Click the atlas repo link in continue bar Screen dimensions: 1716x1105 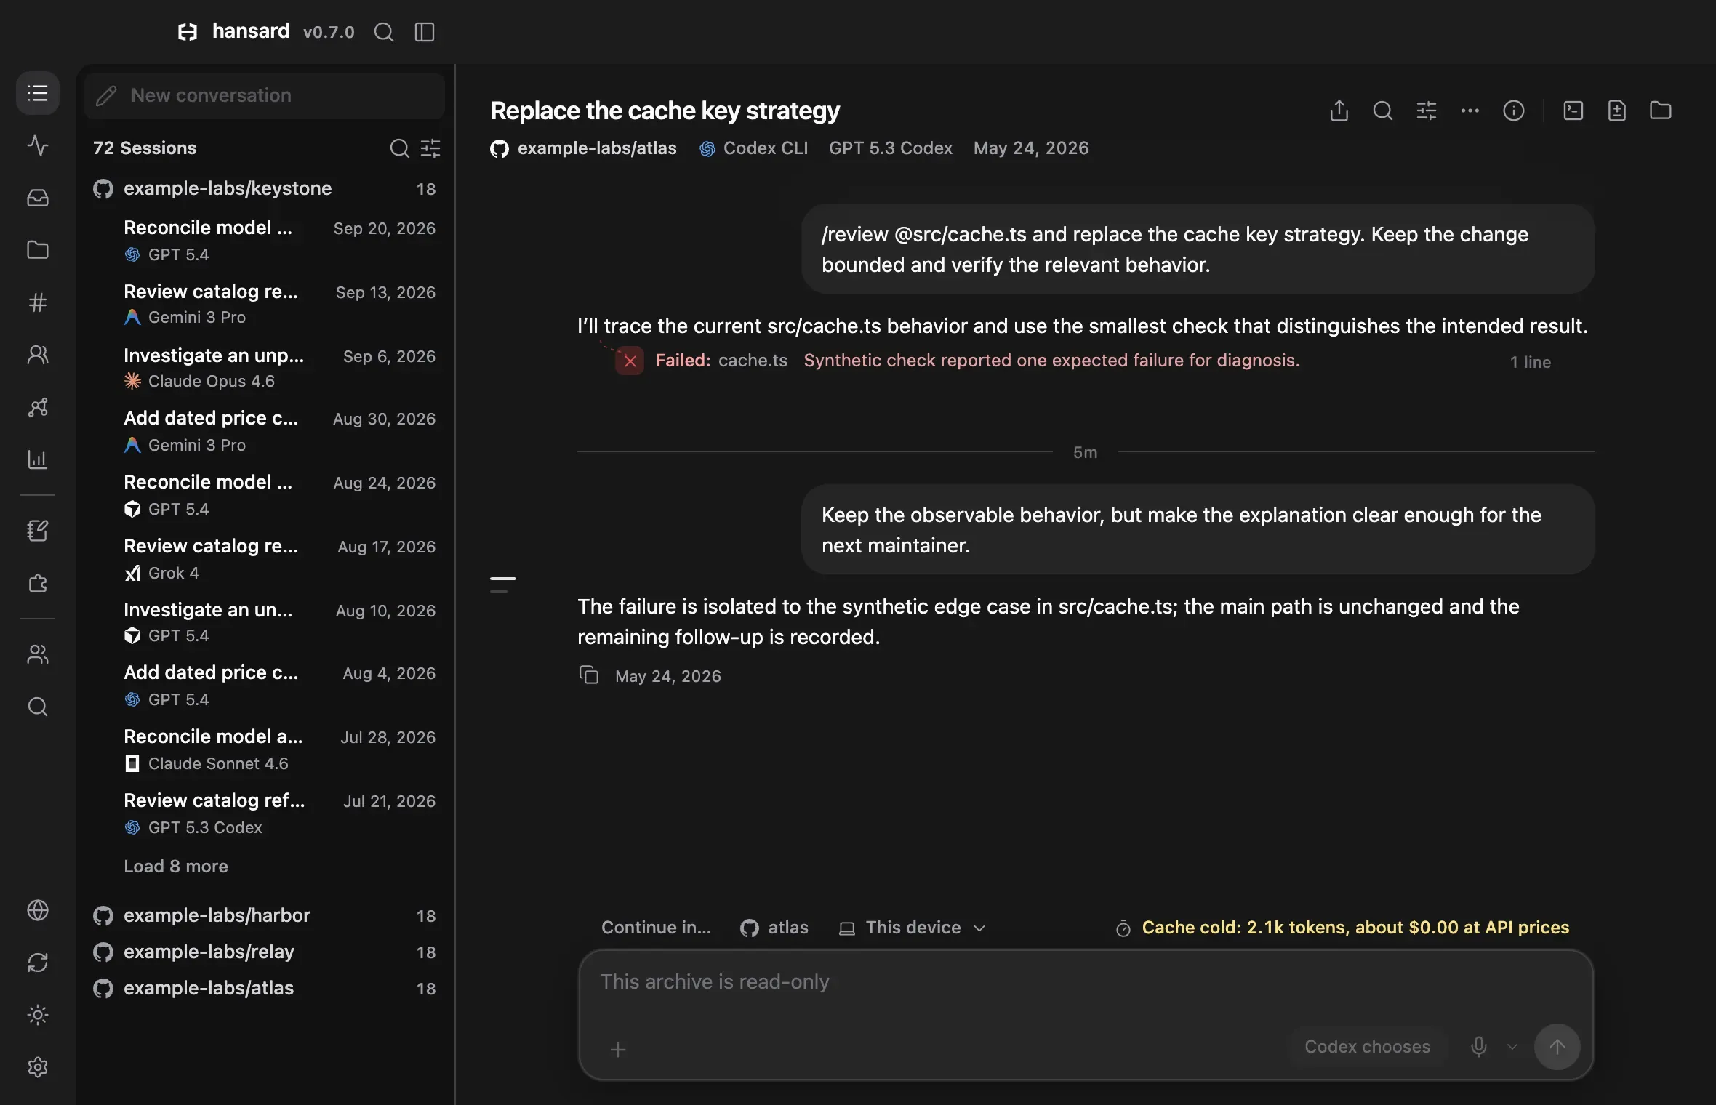pyautogui.click(x=774, y=928)
